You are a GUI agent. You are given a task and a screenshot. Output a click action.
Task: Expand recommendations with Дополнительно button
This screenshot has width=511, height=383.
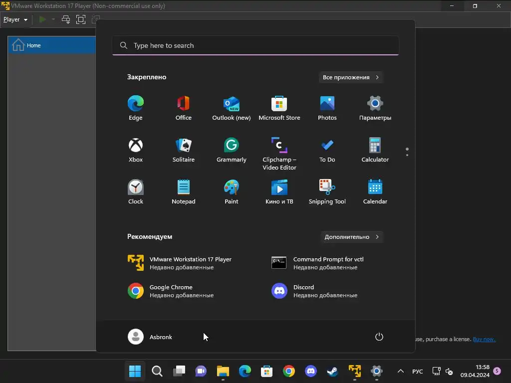coord(352,237)
